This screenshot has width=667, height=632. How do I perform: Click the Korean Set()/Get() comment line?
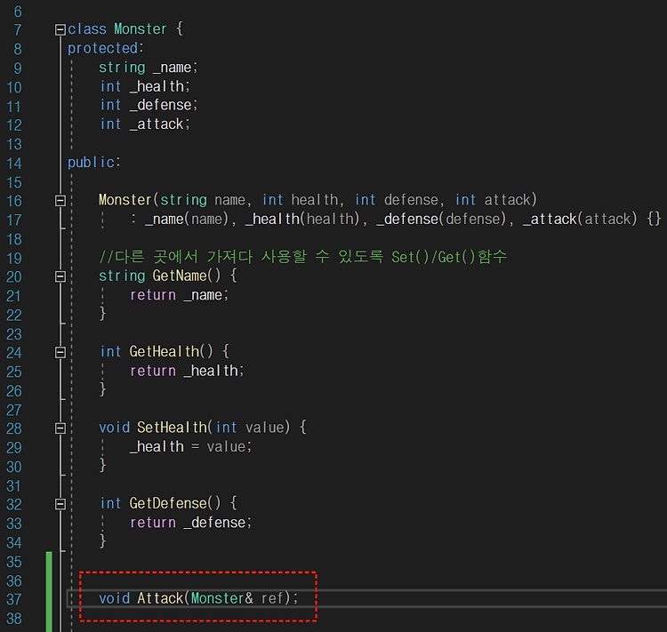click(x=303, y=257)
